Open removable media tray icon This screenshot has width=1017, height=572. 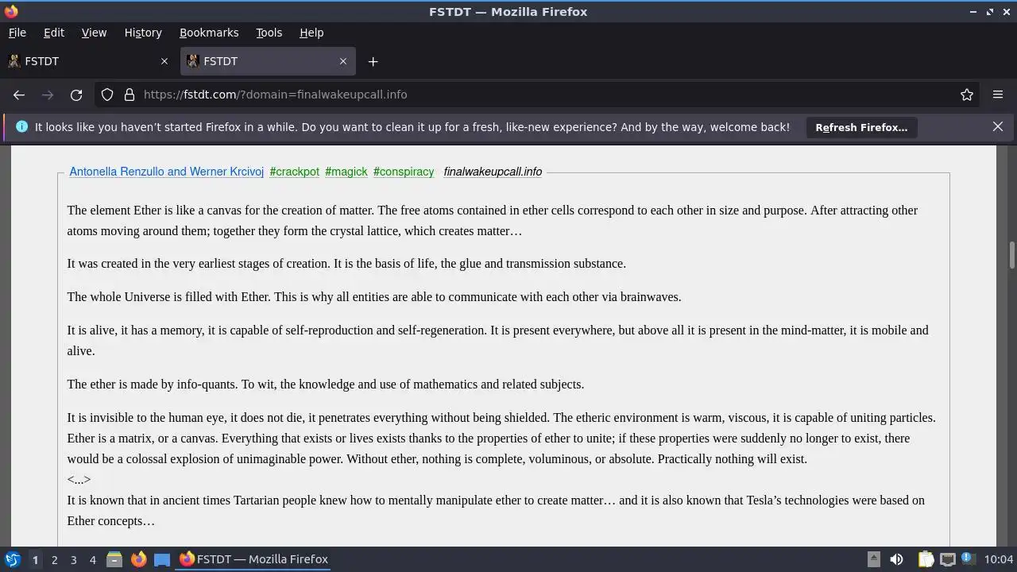coord(873,559)
